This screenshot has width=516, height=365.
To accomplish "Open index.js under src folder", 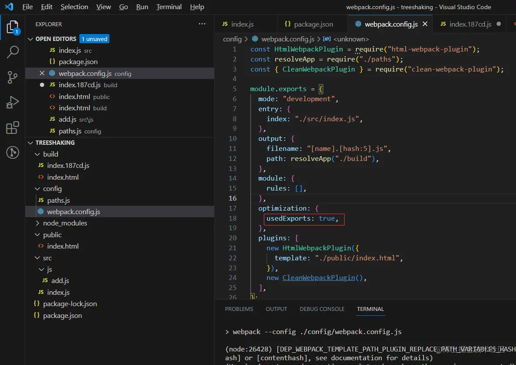I will pos(120,292).
